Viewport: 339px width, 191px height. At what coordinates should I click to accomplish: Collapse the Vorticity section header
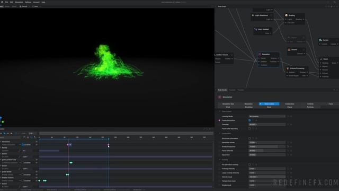point(220,160)
